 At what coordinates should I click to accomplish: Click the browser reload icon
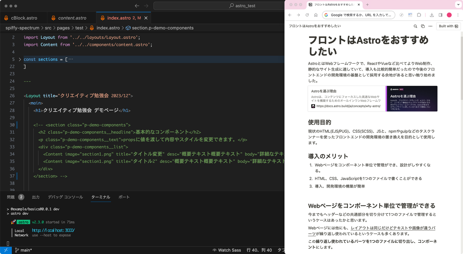pos(307,15)
